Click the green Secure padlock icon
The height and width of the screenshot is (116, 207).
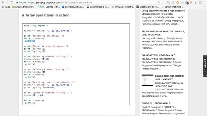17,3
